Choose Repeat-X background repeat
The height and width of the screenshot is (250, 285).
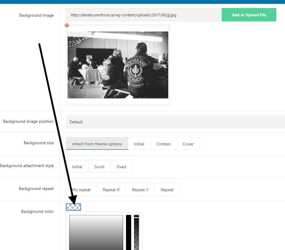(111, 189)
